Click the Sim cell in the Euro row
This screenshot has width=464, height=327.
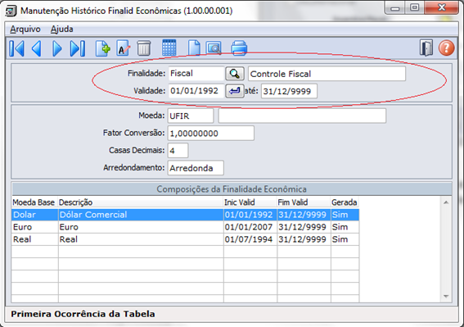pyautogui.click(x=345, y=227)
